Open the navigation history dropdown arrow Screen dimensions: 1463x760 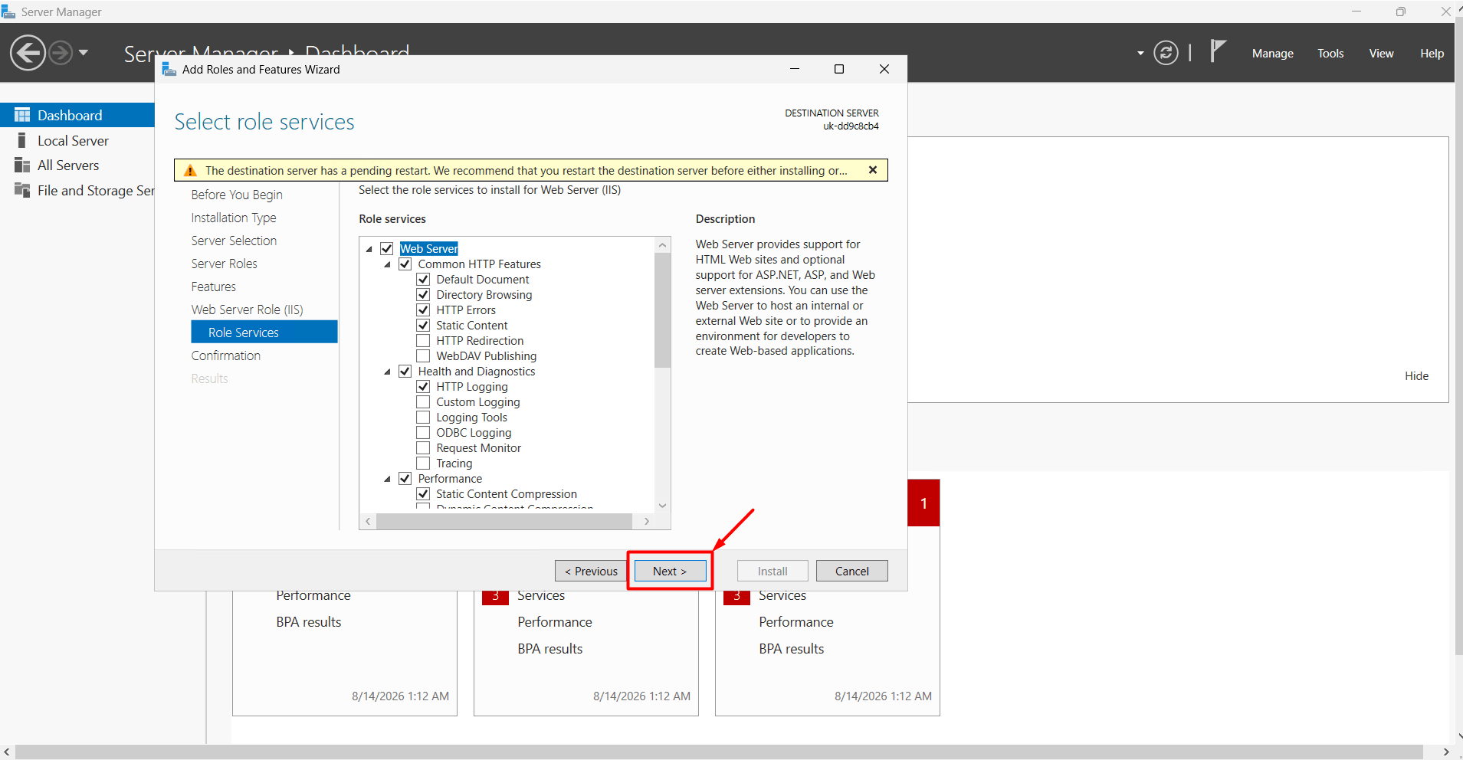[84, 53]
